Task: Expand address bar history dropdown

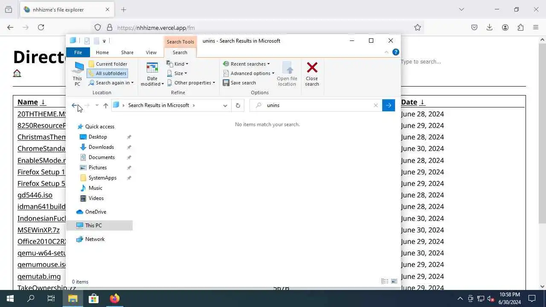Action: [x=225, y=105]
